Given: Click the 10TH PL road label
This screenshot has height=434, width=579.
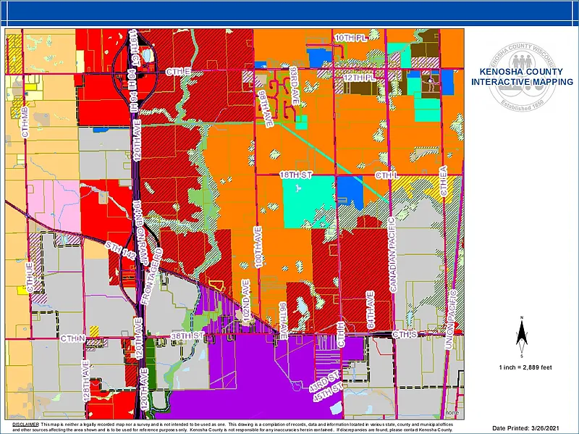Looking at the screenshot, I should pyautogui.click(x=350, y=37).
